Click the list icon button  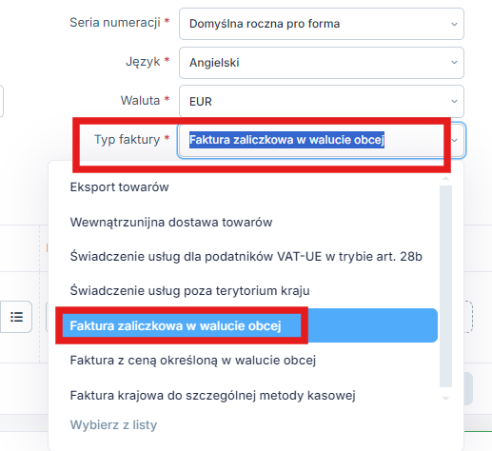pos(16,317)
